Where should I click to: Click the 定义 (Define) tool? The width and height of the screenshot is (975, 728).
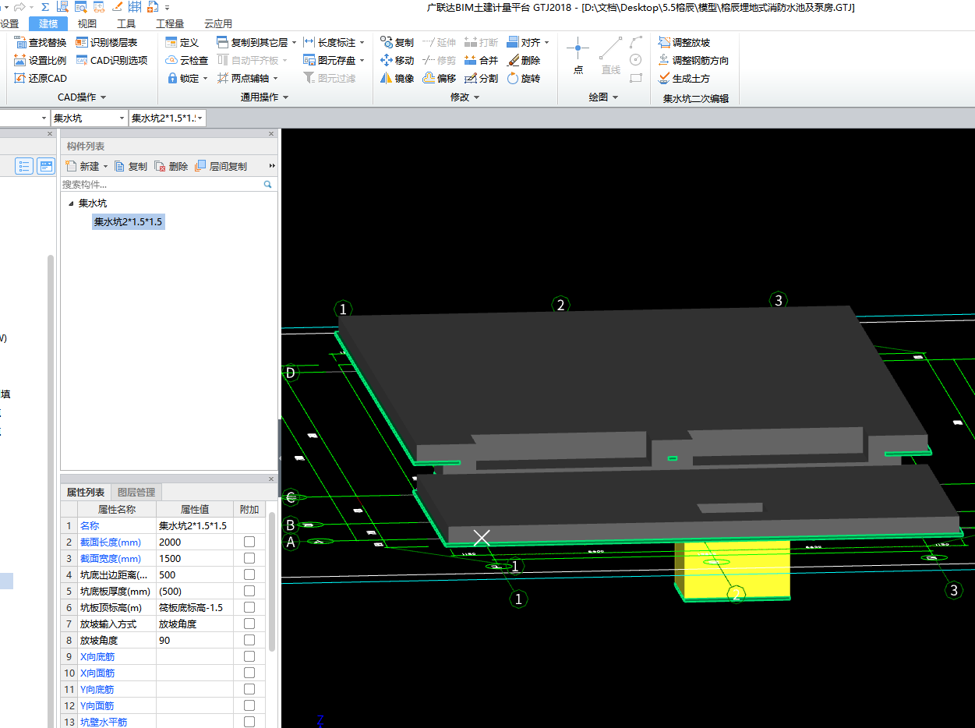tap(182, 42)
